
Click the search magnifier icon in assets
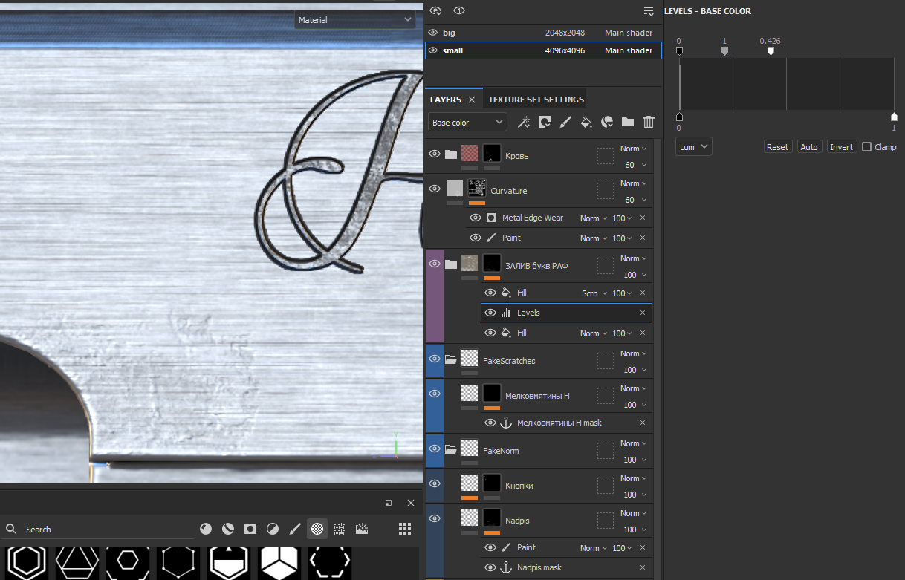11,529
